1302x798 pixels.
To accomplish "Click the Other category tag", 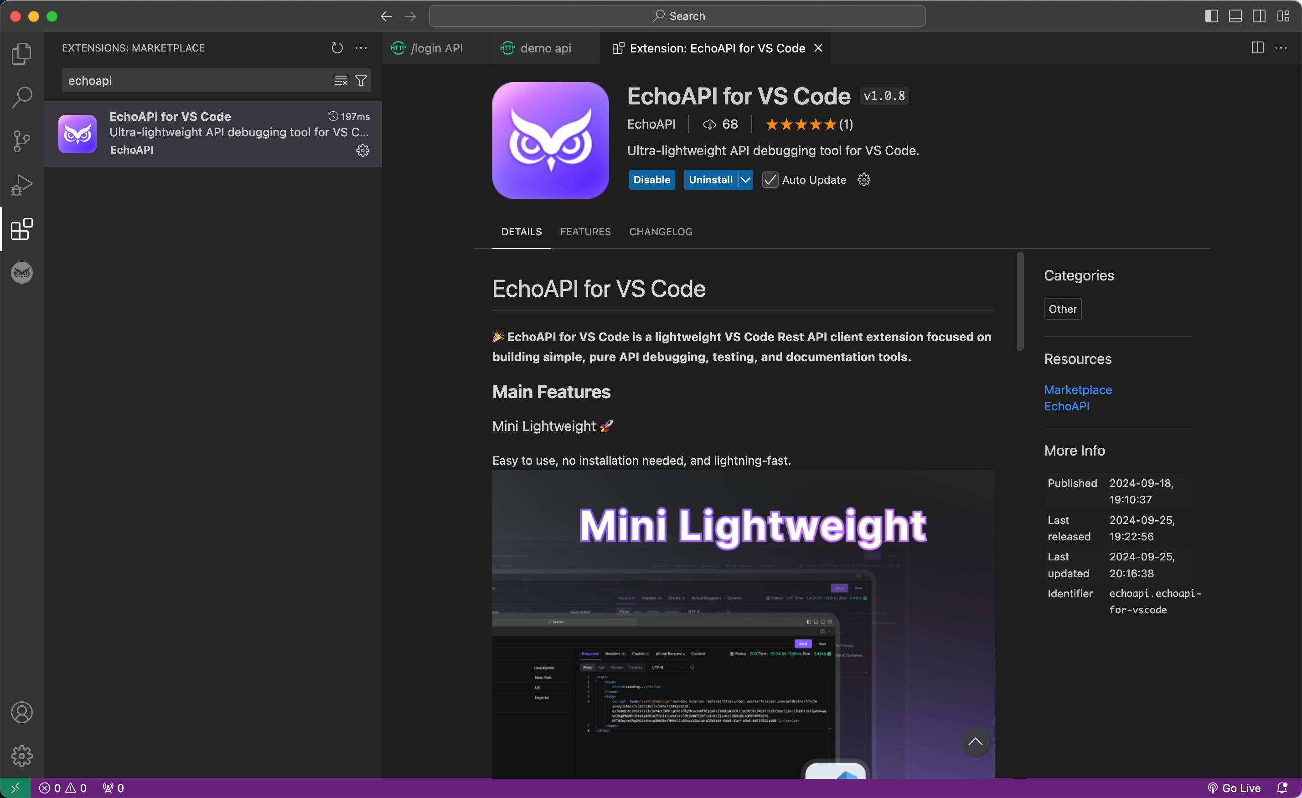I will [1063, 309].
